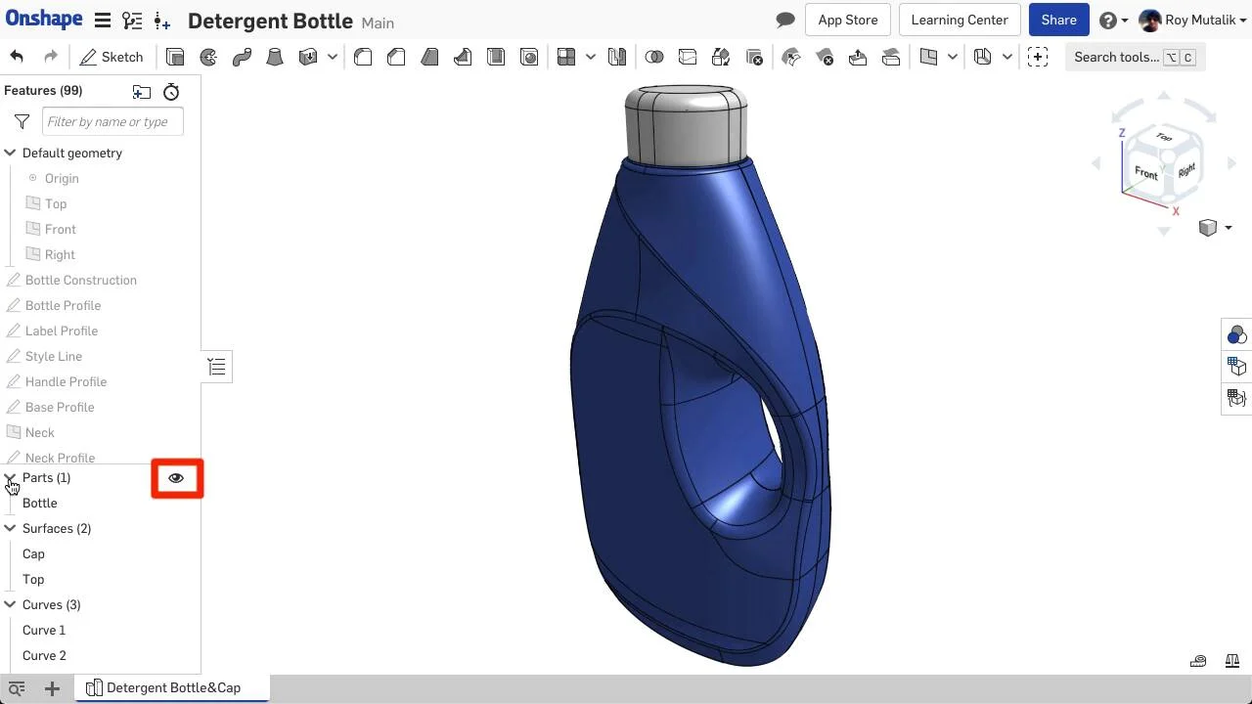Open the Help menu dropdown
The width and height of the screenshot is (1252, 704).
[1113, 20]
